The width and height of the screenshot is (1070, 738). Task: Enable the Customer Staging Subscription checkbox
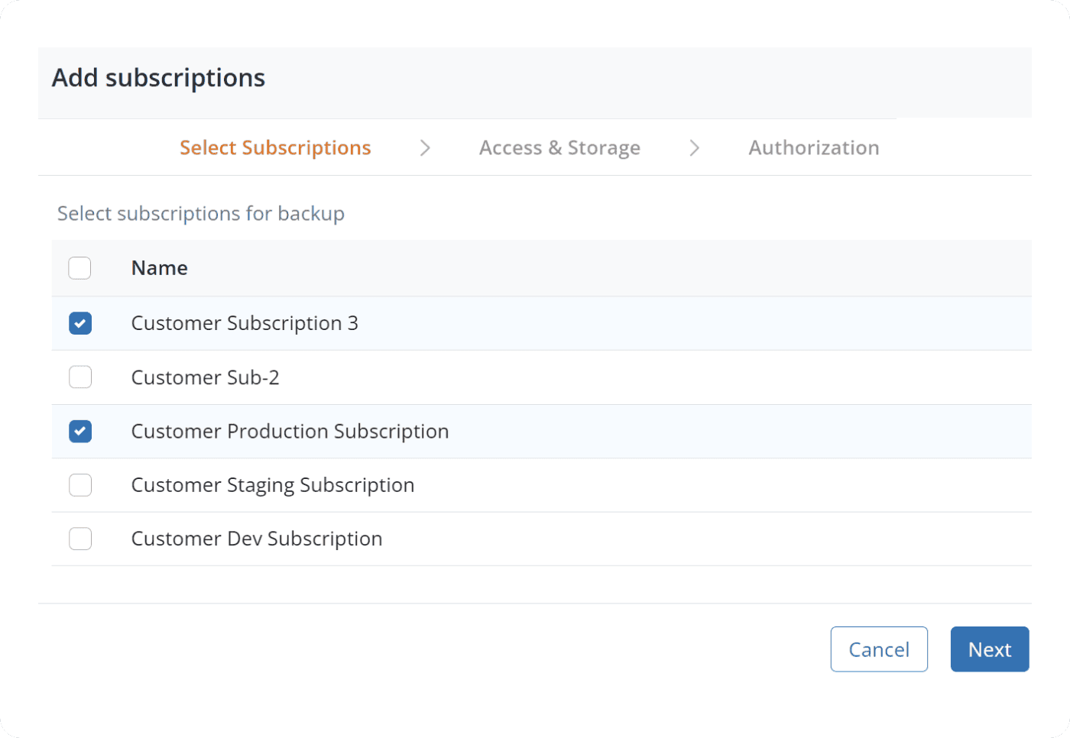coord(80,485)
